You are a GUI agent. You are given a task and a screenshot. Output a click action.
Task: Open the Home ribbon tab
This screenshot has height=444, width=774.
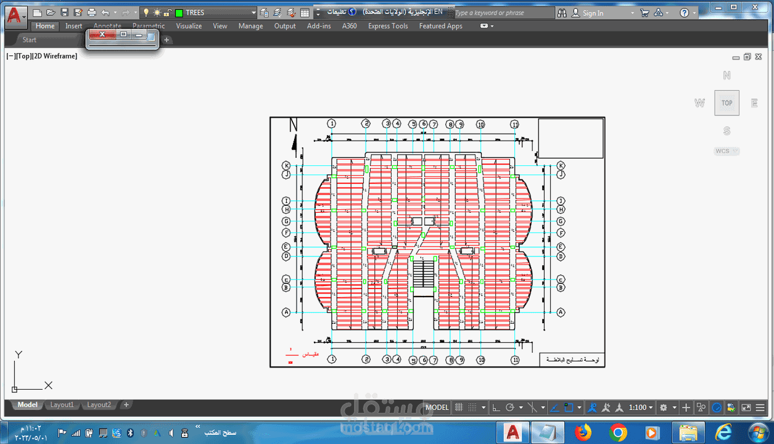pyautogui.click(x=45, y=26)
